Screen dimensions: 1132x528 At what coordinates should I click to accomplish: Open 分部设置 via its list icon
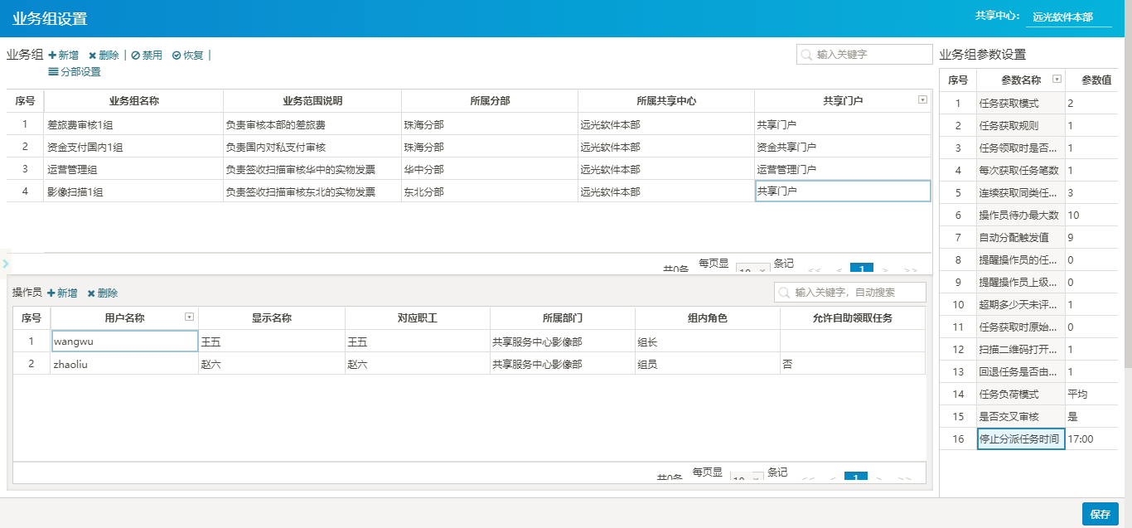tap(53, 72)
